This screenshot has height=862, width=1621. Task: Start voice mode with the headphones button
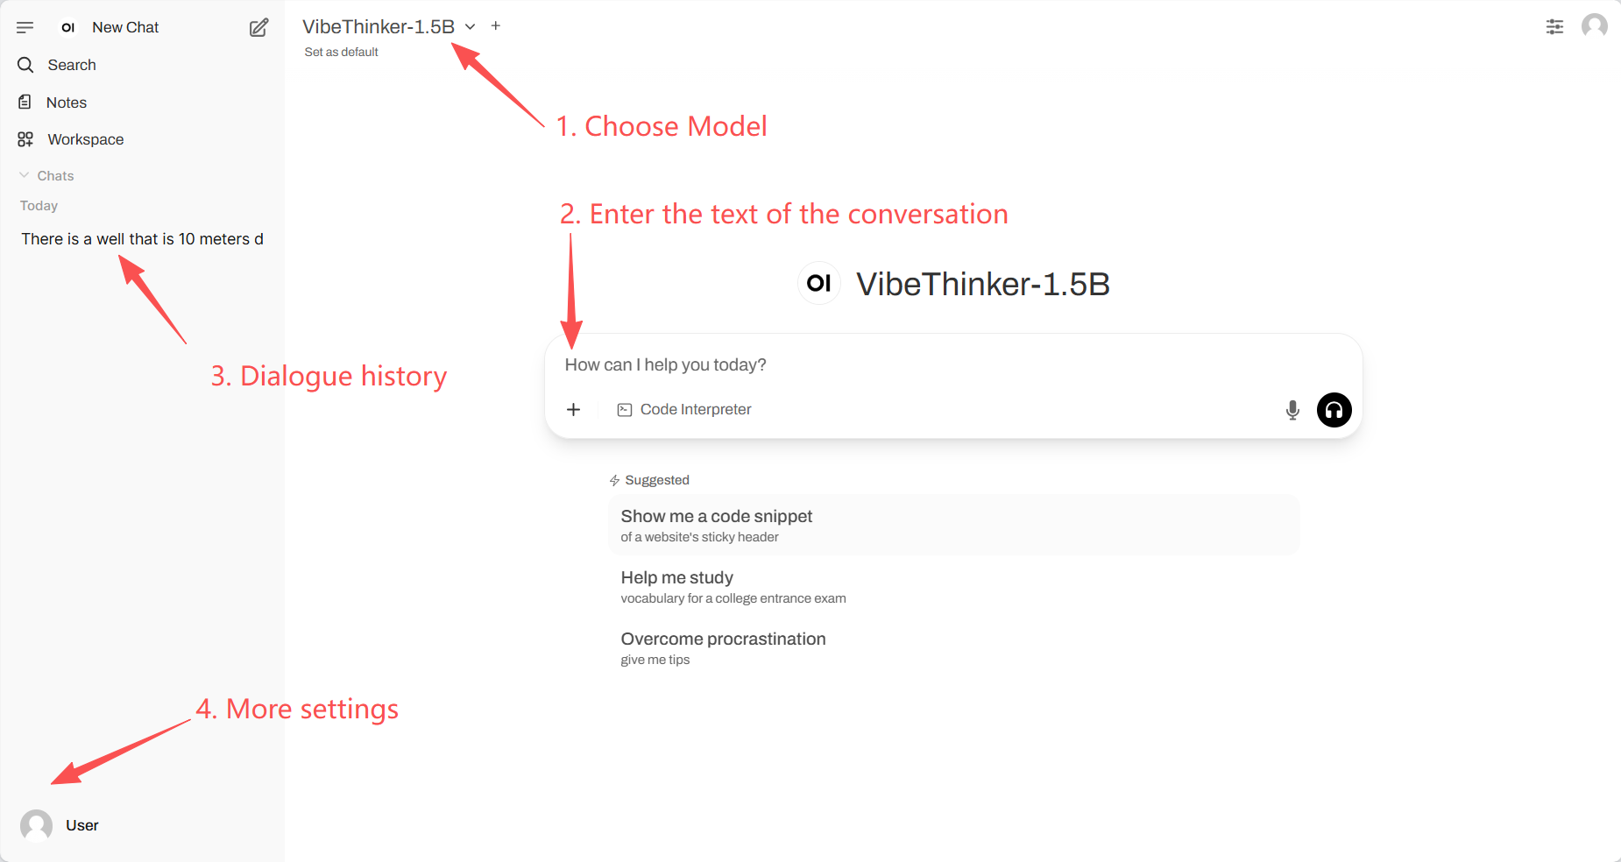point(1334,410)
